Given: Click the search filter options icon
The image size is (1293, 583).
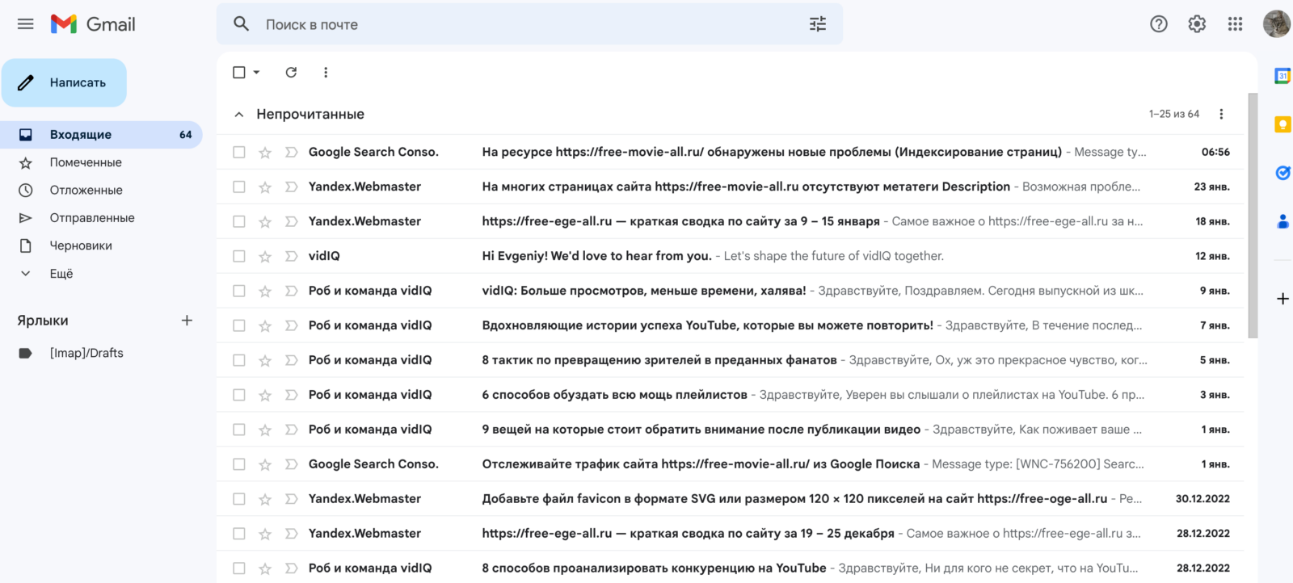Looking at the screenshot, I should [818, 24].
